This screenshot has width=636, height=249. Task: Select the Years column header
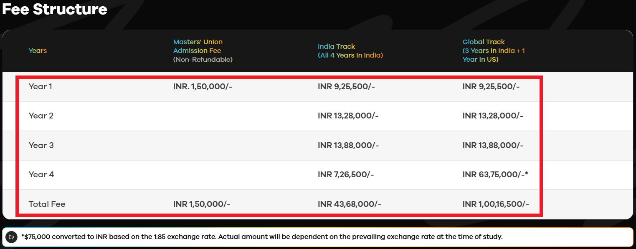(x=38, y=51)
